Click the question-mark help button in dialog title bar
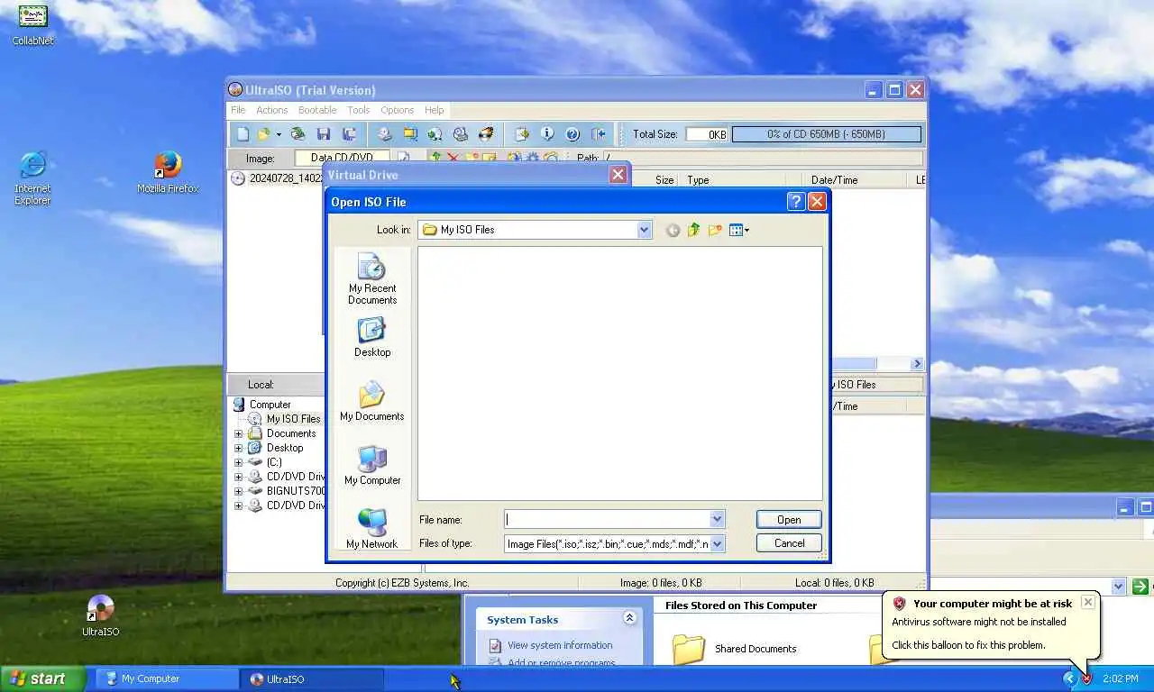Image resolution: width=1154 pixels, height=692 pixels. click(x=796, y=202)
